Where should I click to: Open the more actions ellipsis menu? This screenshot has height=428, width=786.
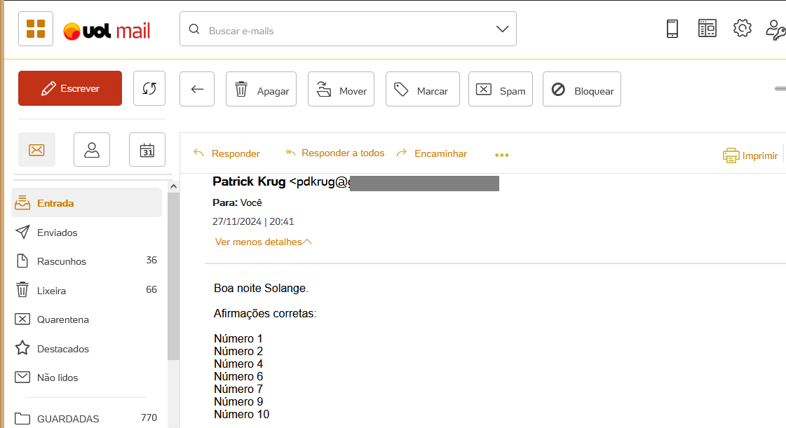coord(501,155)
